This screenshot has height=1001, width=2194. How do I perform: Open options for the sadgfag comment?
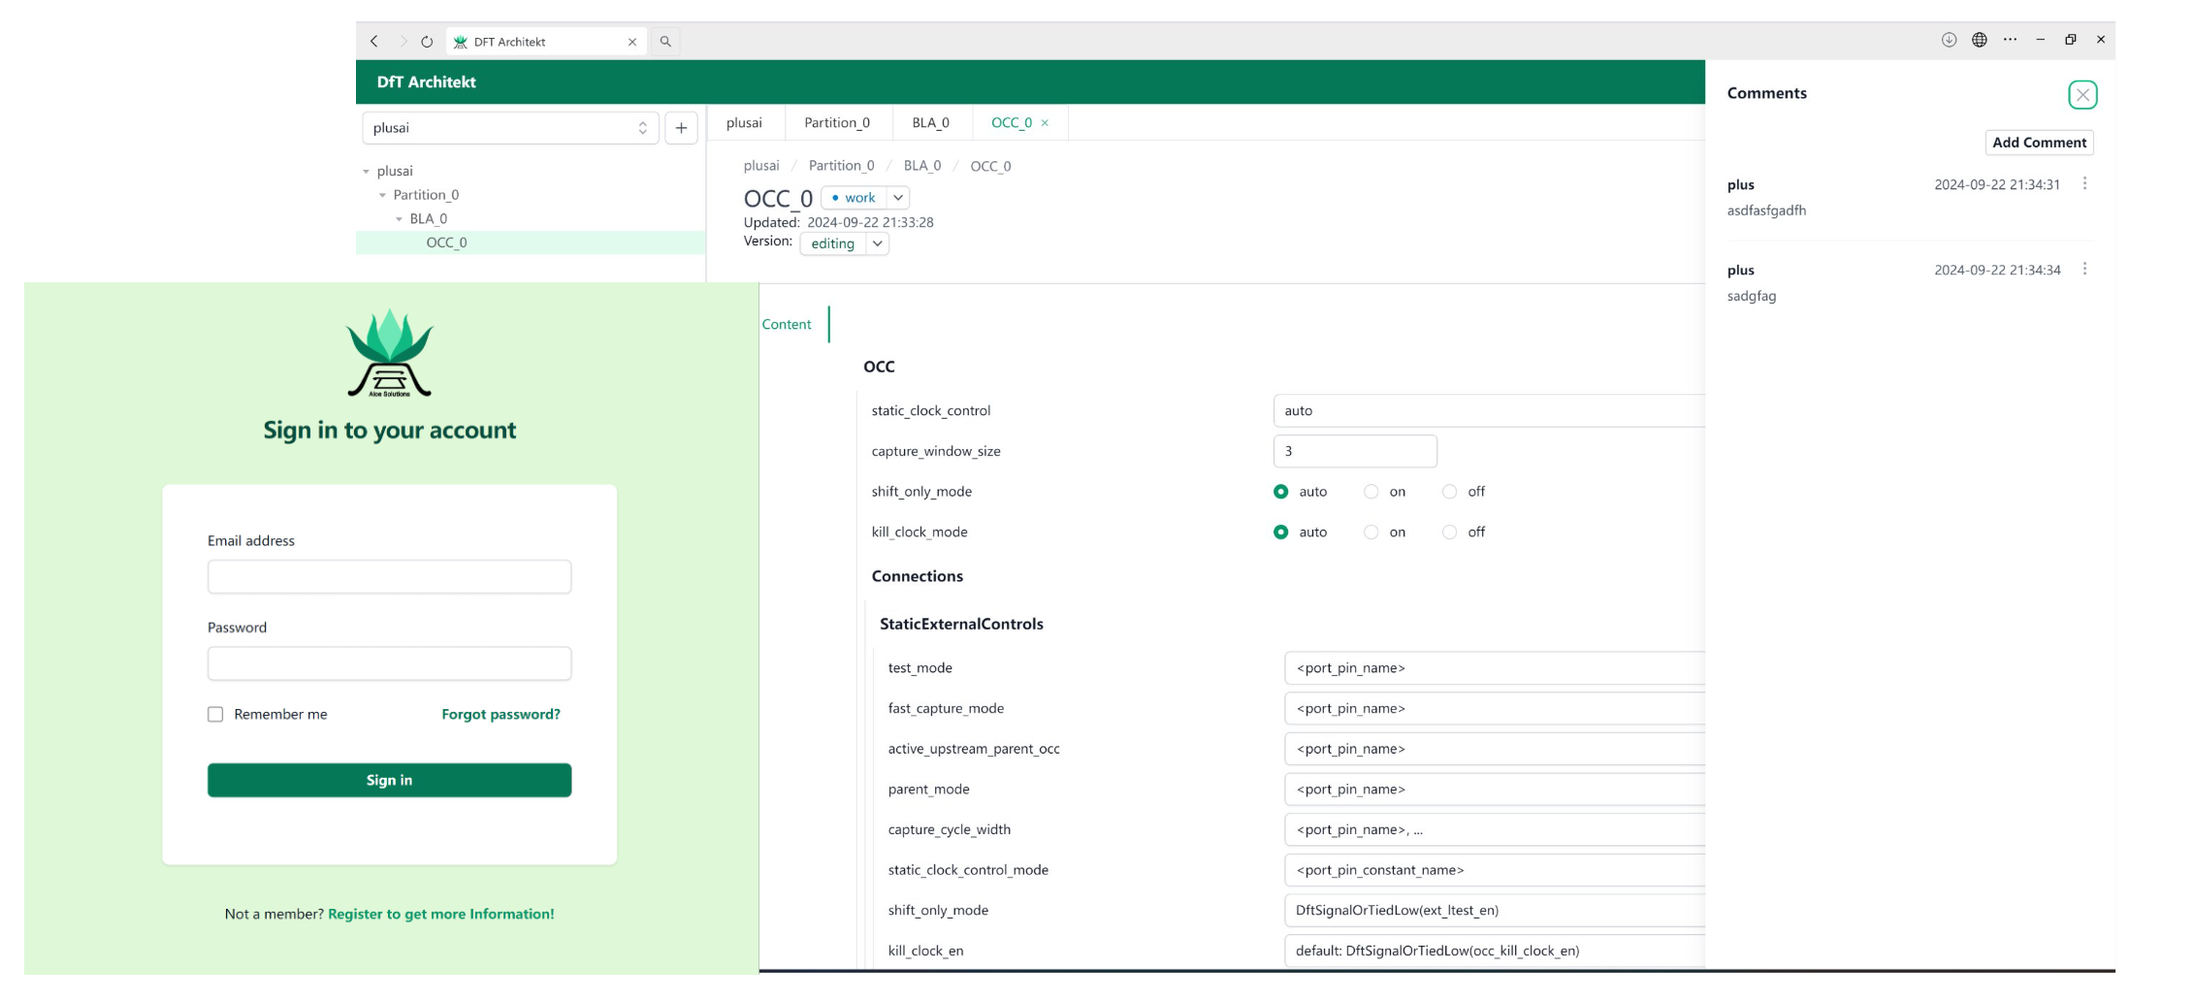point(2084,270)
